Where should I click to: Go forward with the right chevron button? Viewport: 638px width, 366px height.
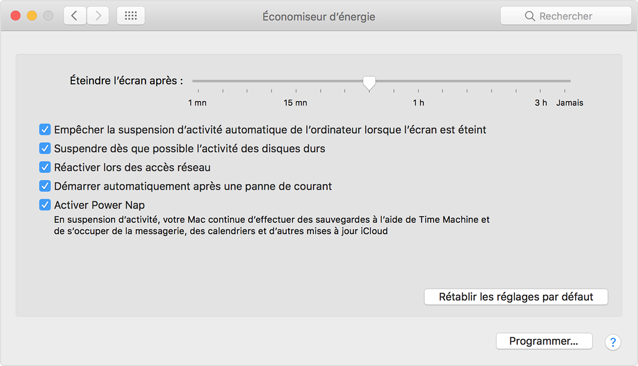[98, 16]
